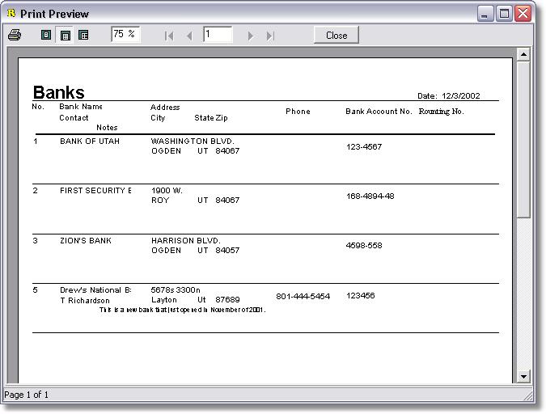546x414 pixels.
Task: Select the whole page view icon
Action: (x=46, y=35)
